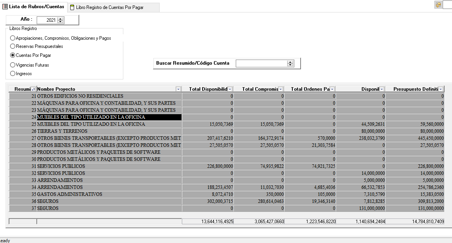Click the top-right toolbar icon

tap(438, 5)
